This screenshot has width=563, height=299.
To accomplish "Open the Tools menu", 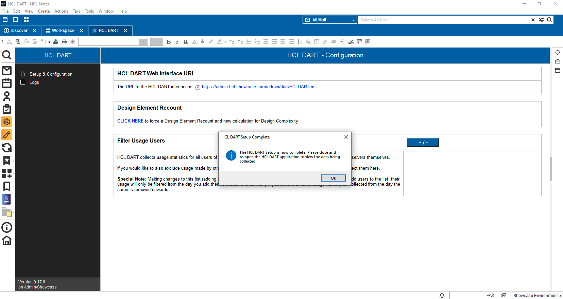I will [x=89, y=11].
